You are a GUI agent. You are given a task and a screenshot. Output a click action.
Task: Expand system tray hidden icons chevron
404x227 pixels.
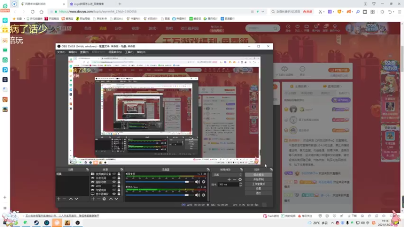(332, 222)
